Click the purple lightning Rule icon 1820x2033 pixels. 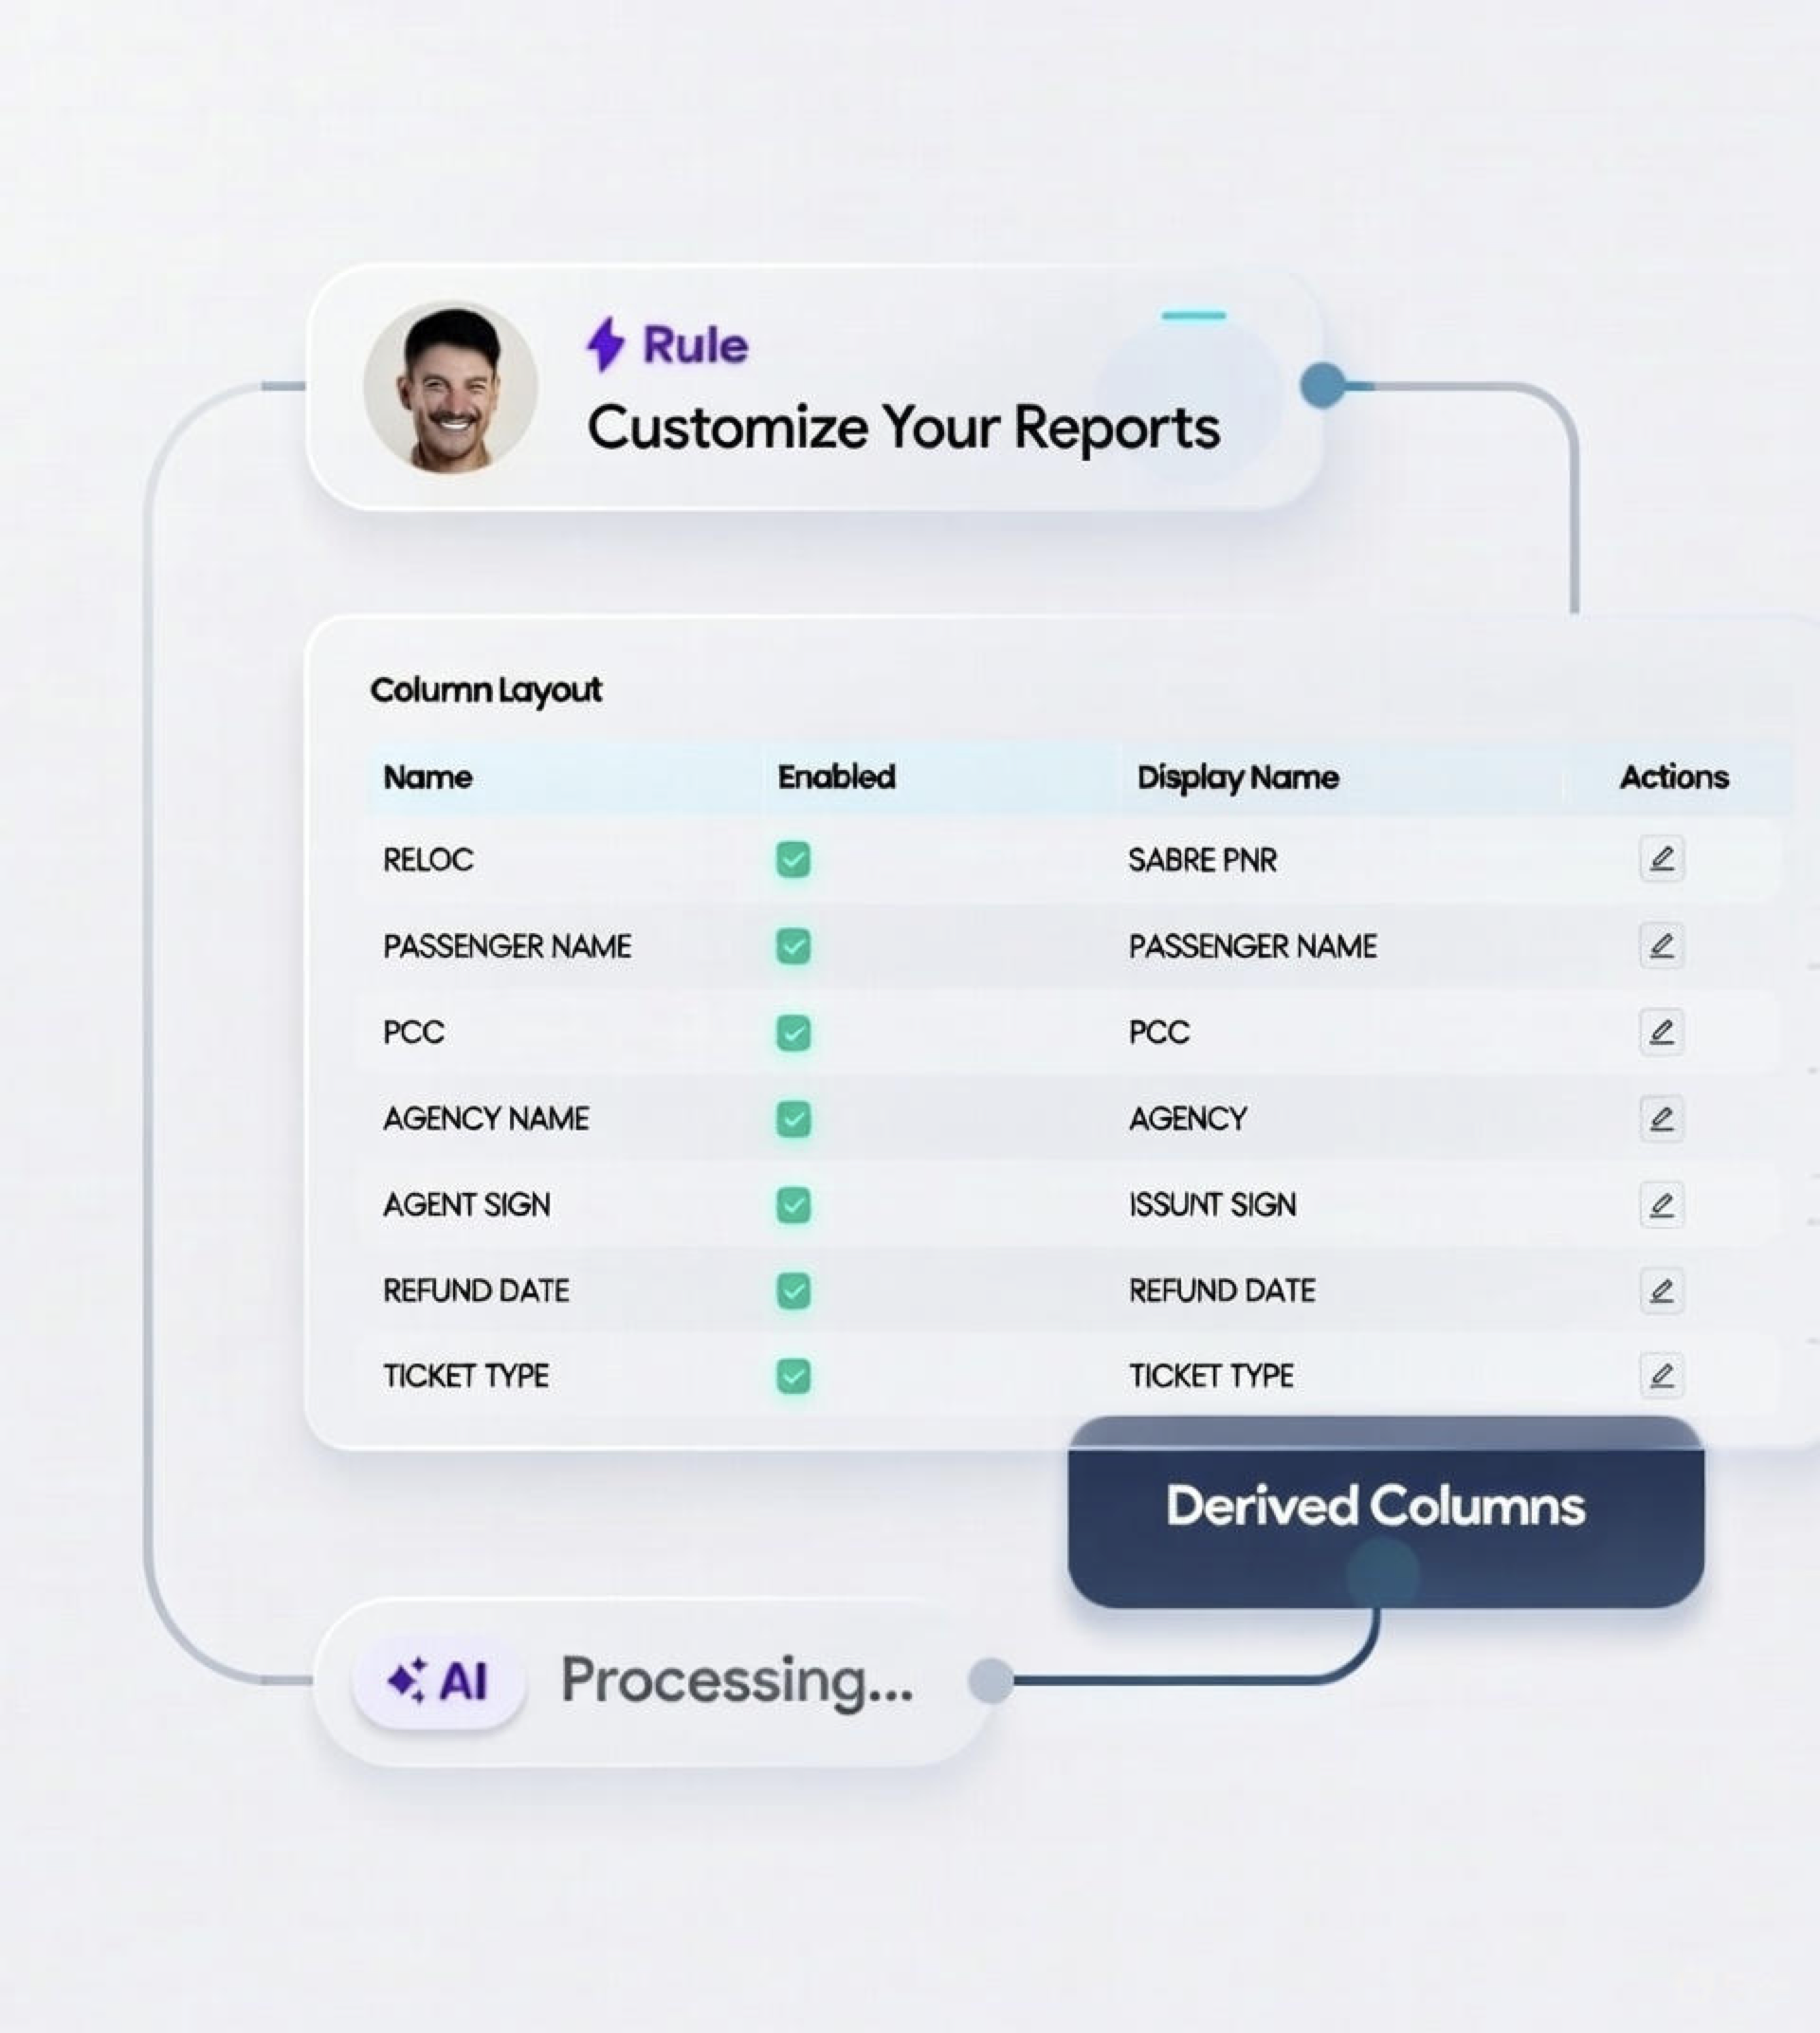605,344
